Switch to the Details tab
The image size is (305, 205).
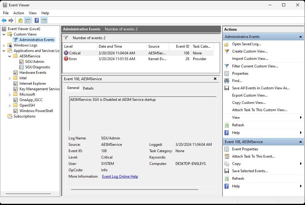(88, 88)
